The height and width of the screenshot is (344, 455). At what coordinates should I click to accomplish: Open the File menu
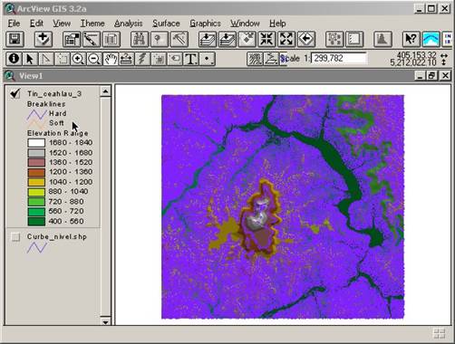14,24
